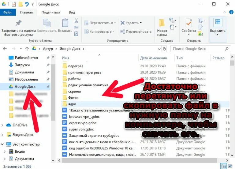Switch to the Вид ribbon tab

pos(72,12)
